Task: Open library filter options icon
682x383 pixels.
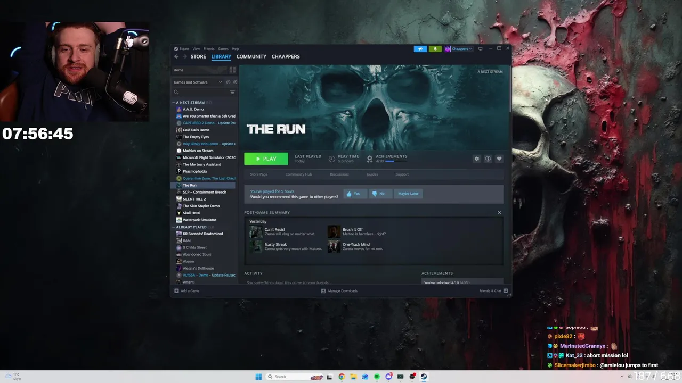Action: [232, 92]
